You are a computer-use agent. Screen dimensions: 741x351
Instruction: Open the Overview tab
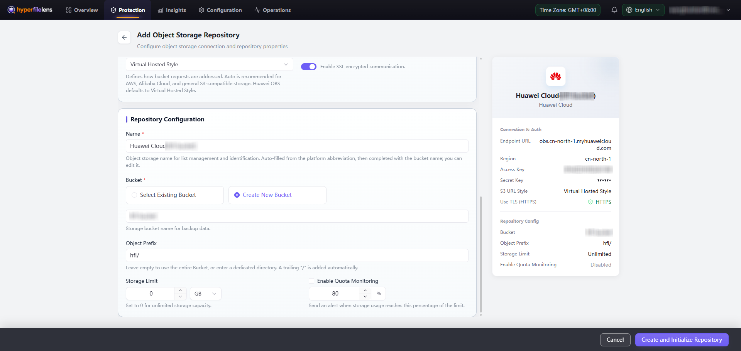coord(82,10)
